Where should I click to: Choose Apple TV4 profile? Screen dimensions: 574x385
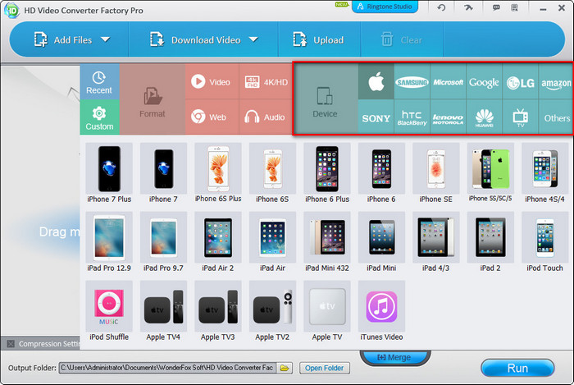click(164, 311)
